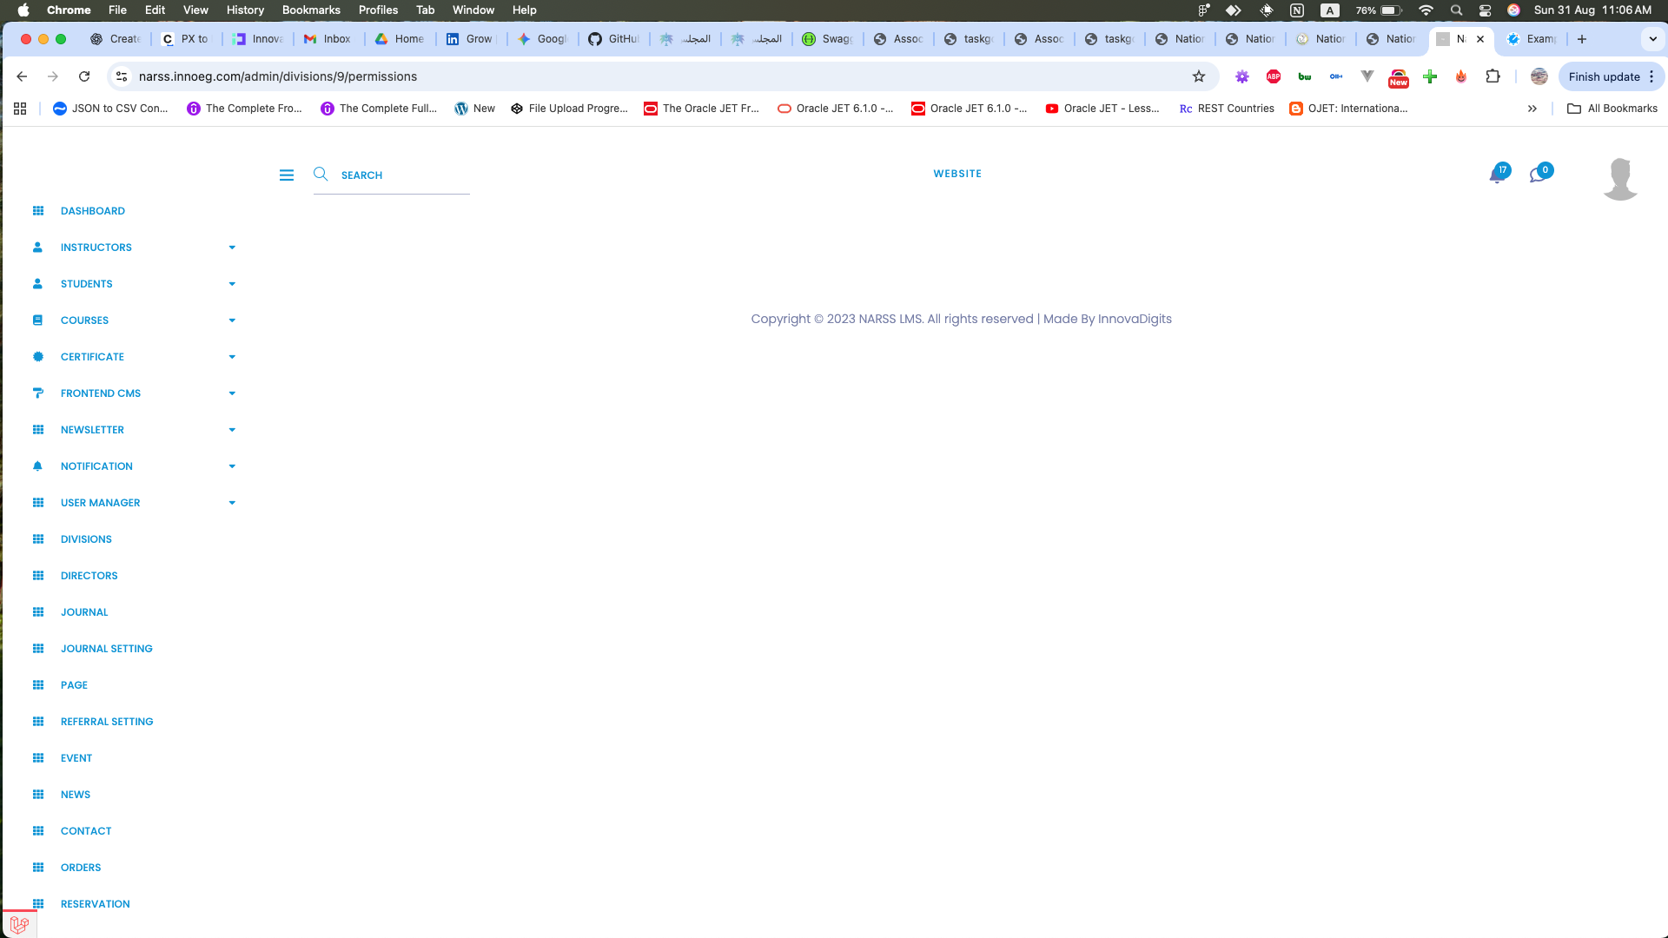Expand the Courses submenu arrow
Image resolution: width=1668 pixels, height=938 pixels.
(232, 320)
